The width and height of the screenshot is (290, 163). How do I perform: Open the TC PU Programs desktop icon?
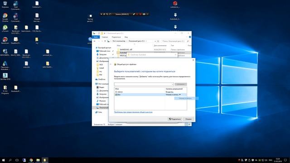point(5,90)
